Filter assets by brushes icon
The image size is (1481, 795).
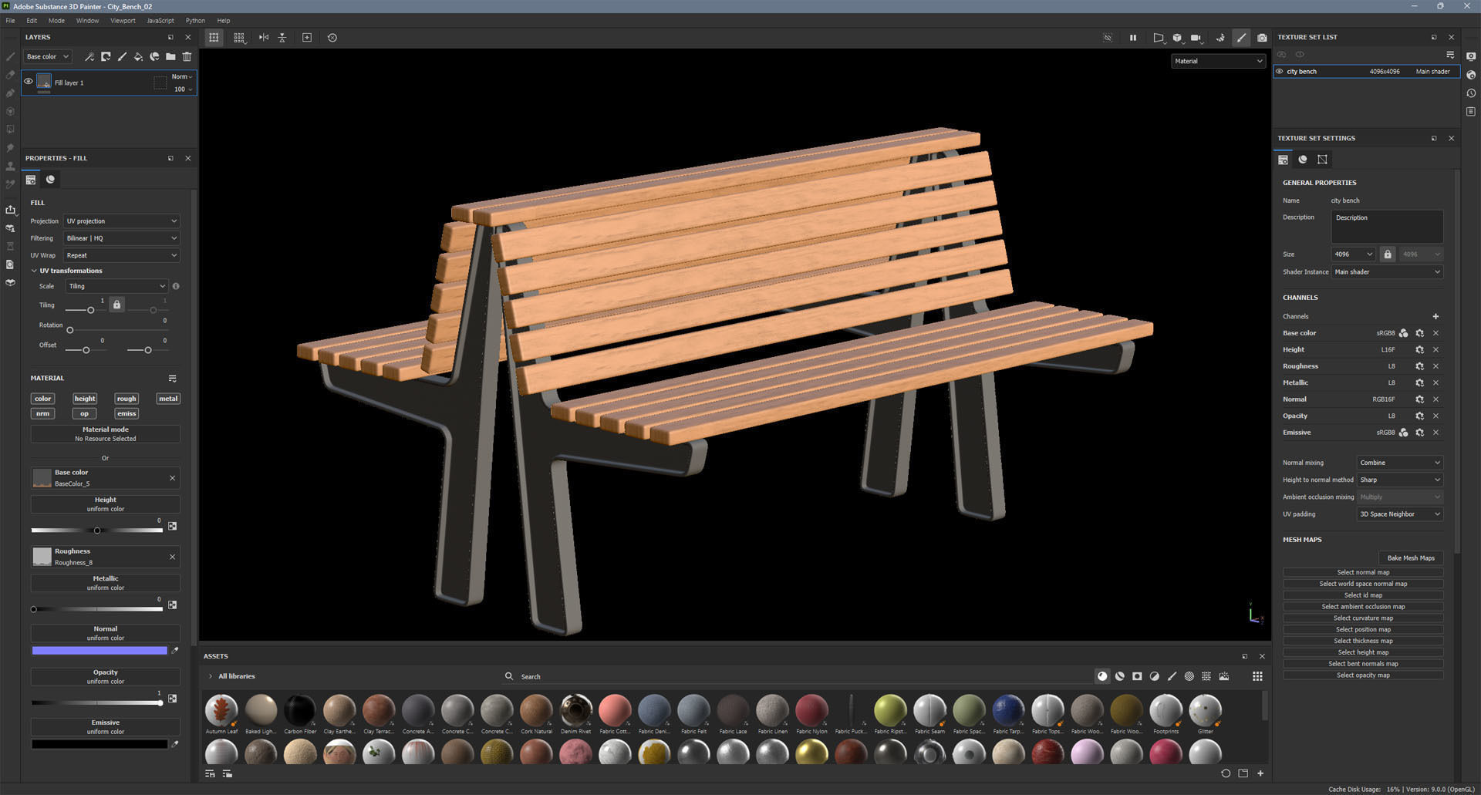tap(1172, 676)
